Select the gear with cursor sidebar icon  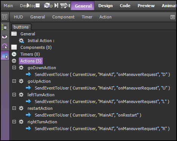tap(5, 46)
